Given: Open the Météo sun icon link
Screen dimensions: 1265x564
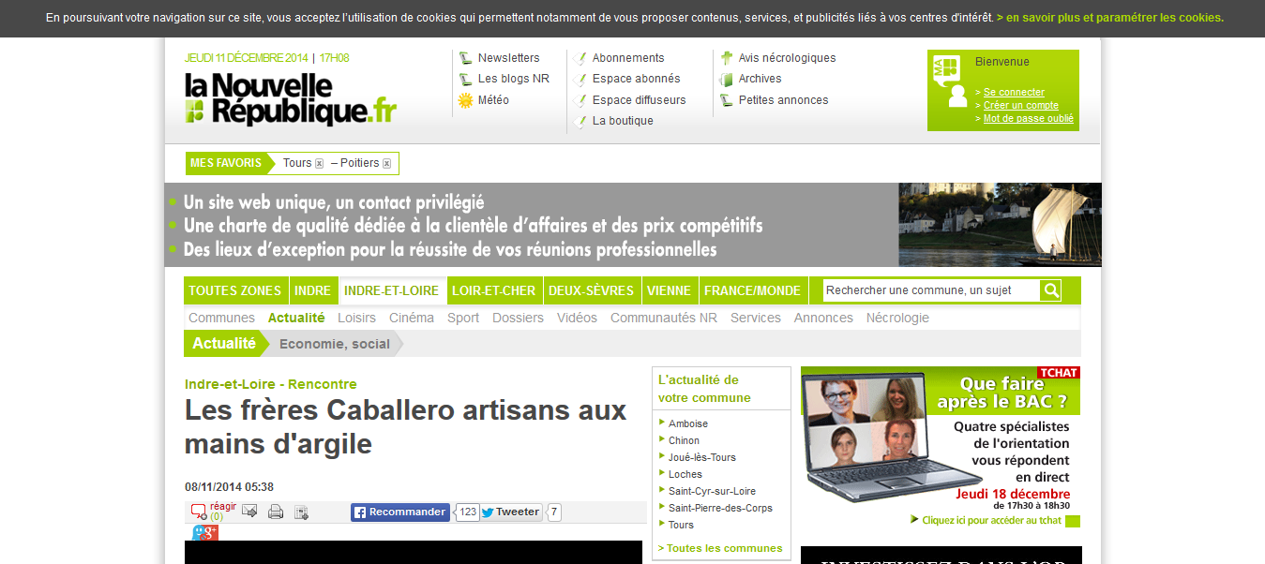Looking at the screenshot, I should pos(465,100).
